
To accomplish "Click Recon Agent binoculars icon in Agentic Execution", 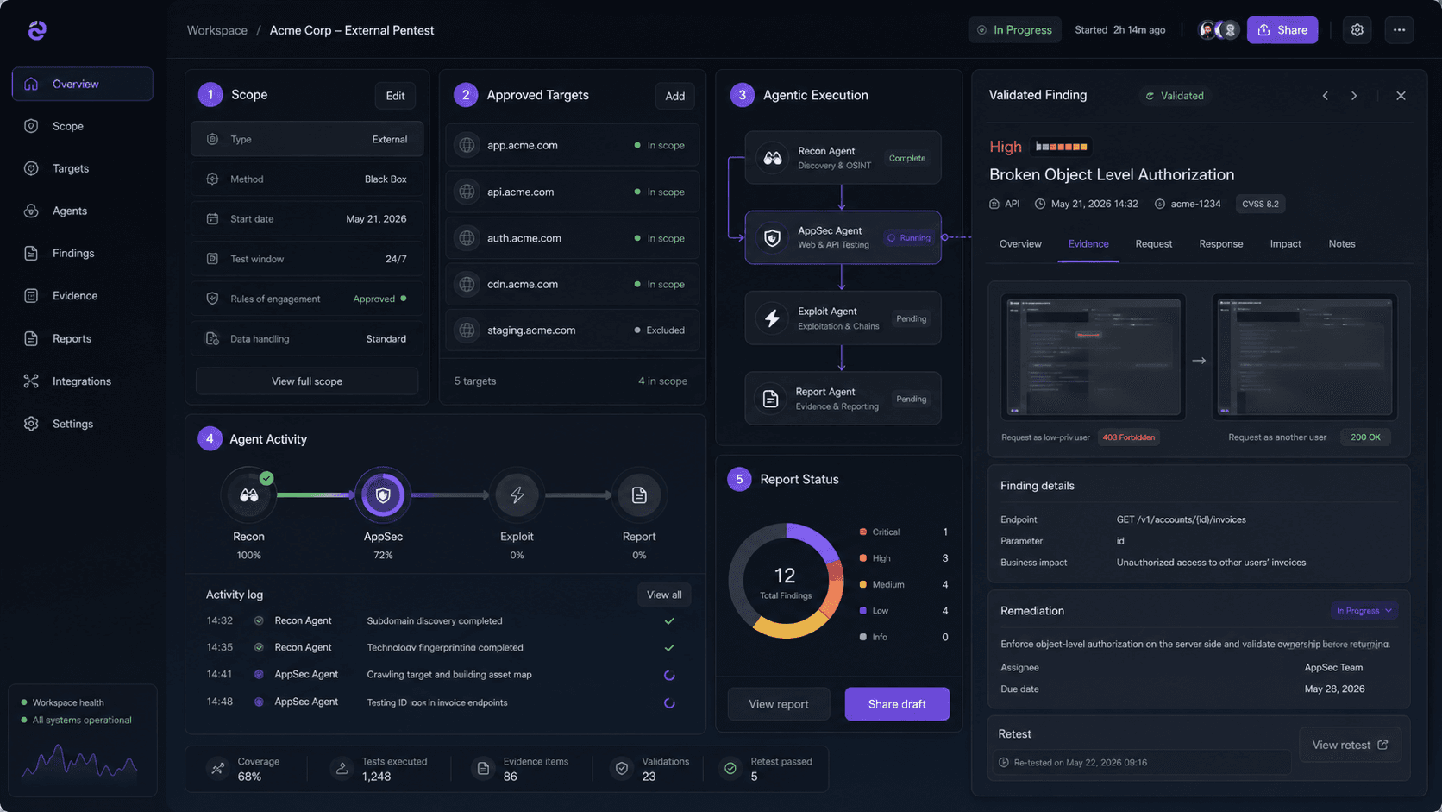I will click(x=772, y=158).
